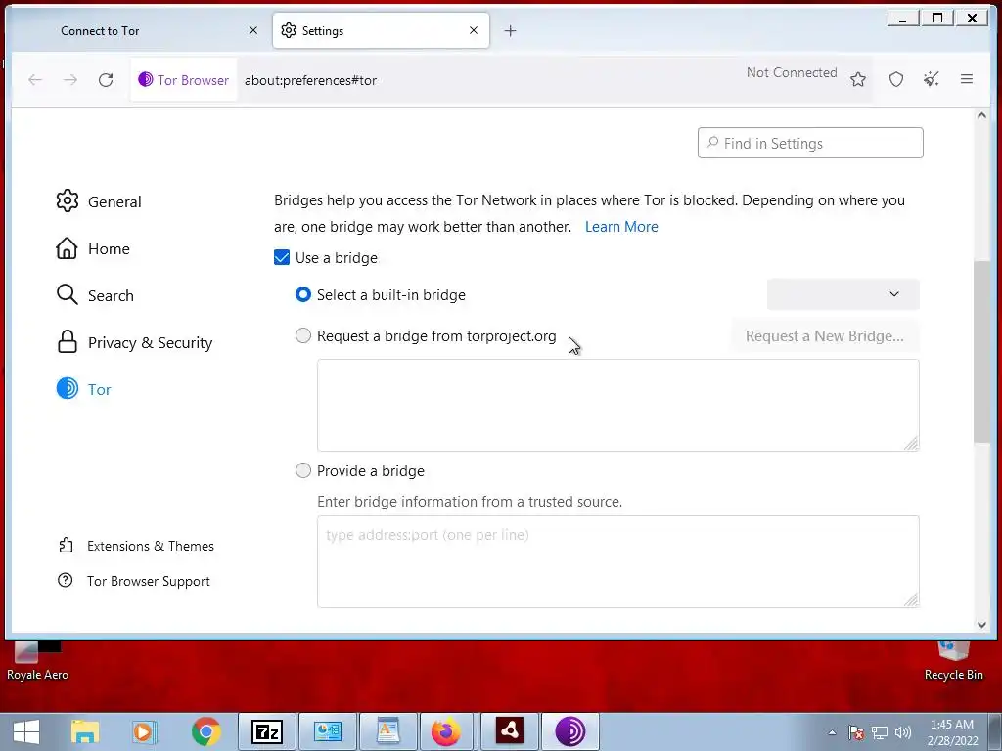
Task: Choose Request a bridge from torproject.org
Action: 303,336
